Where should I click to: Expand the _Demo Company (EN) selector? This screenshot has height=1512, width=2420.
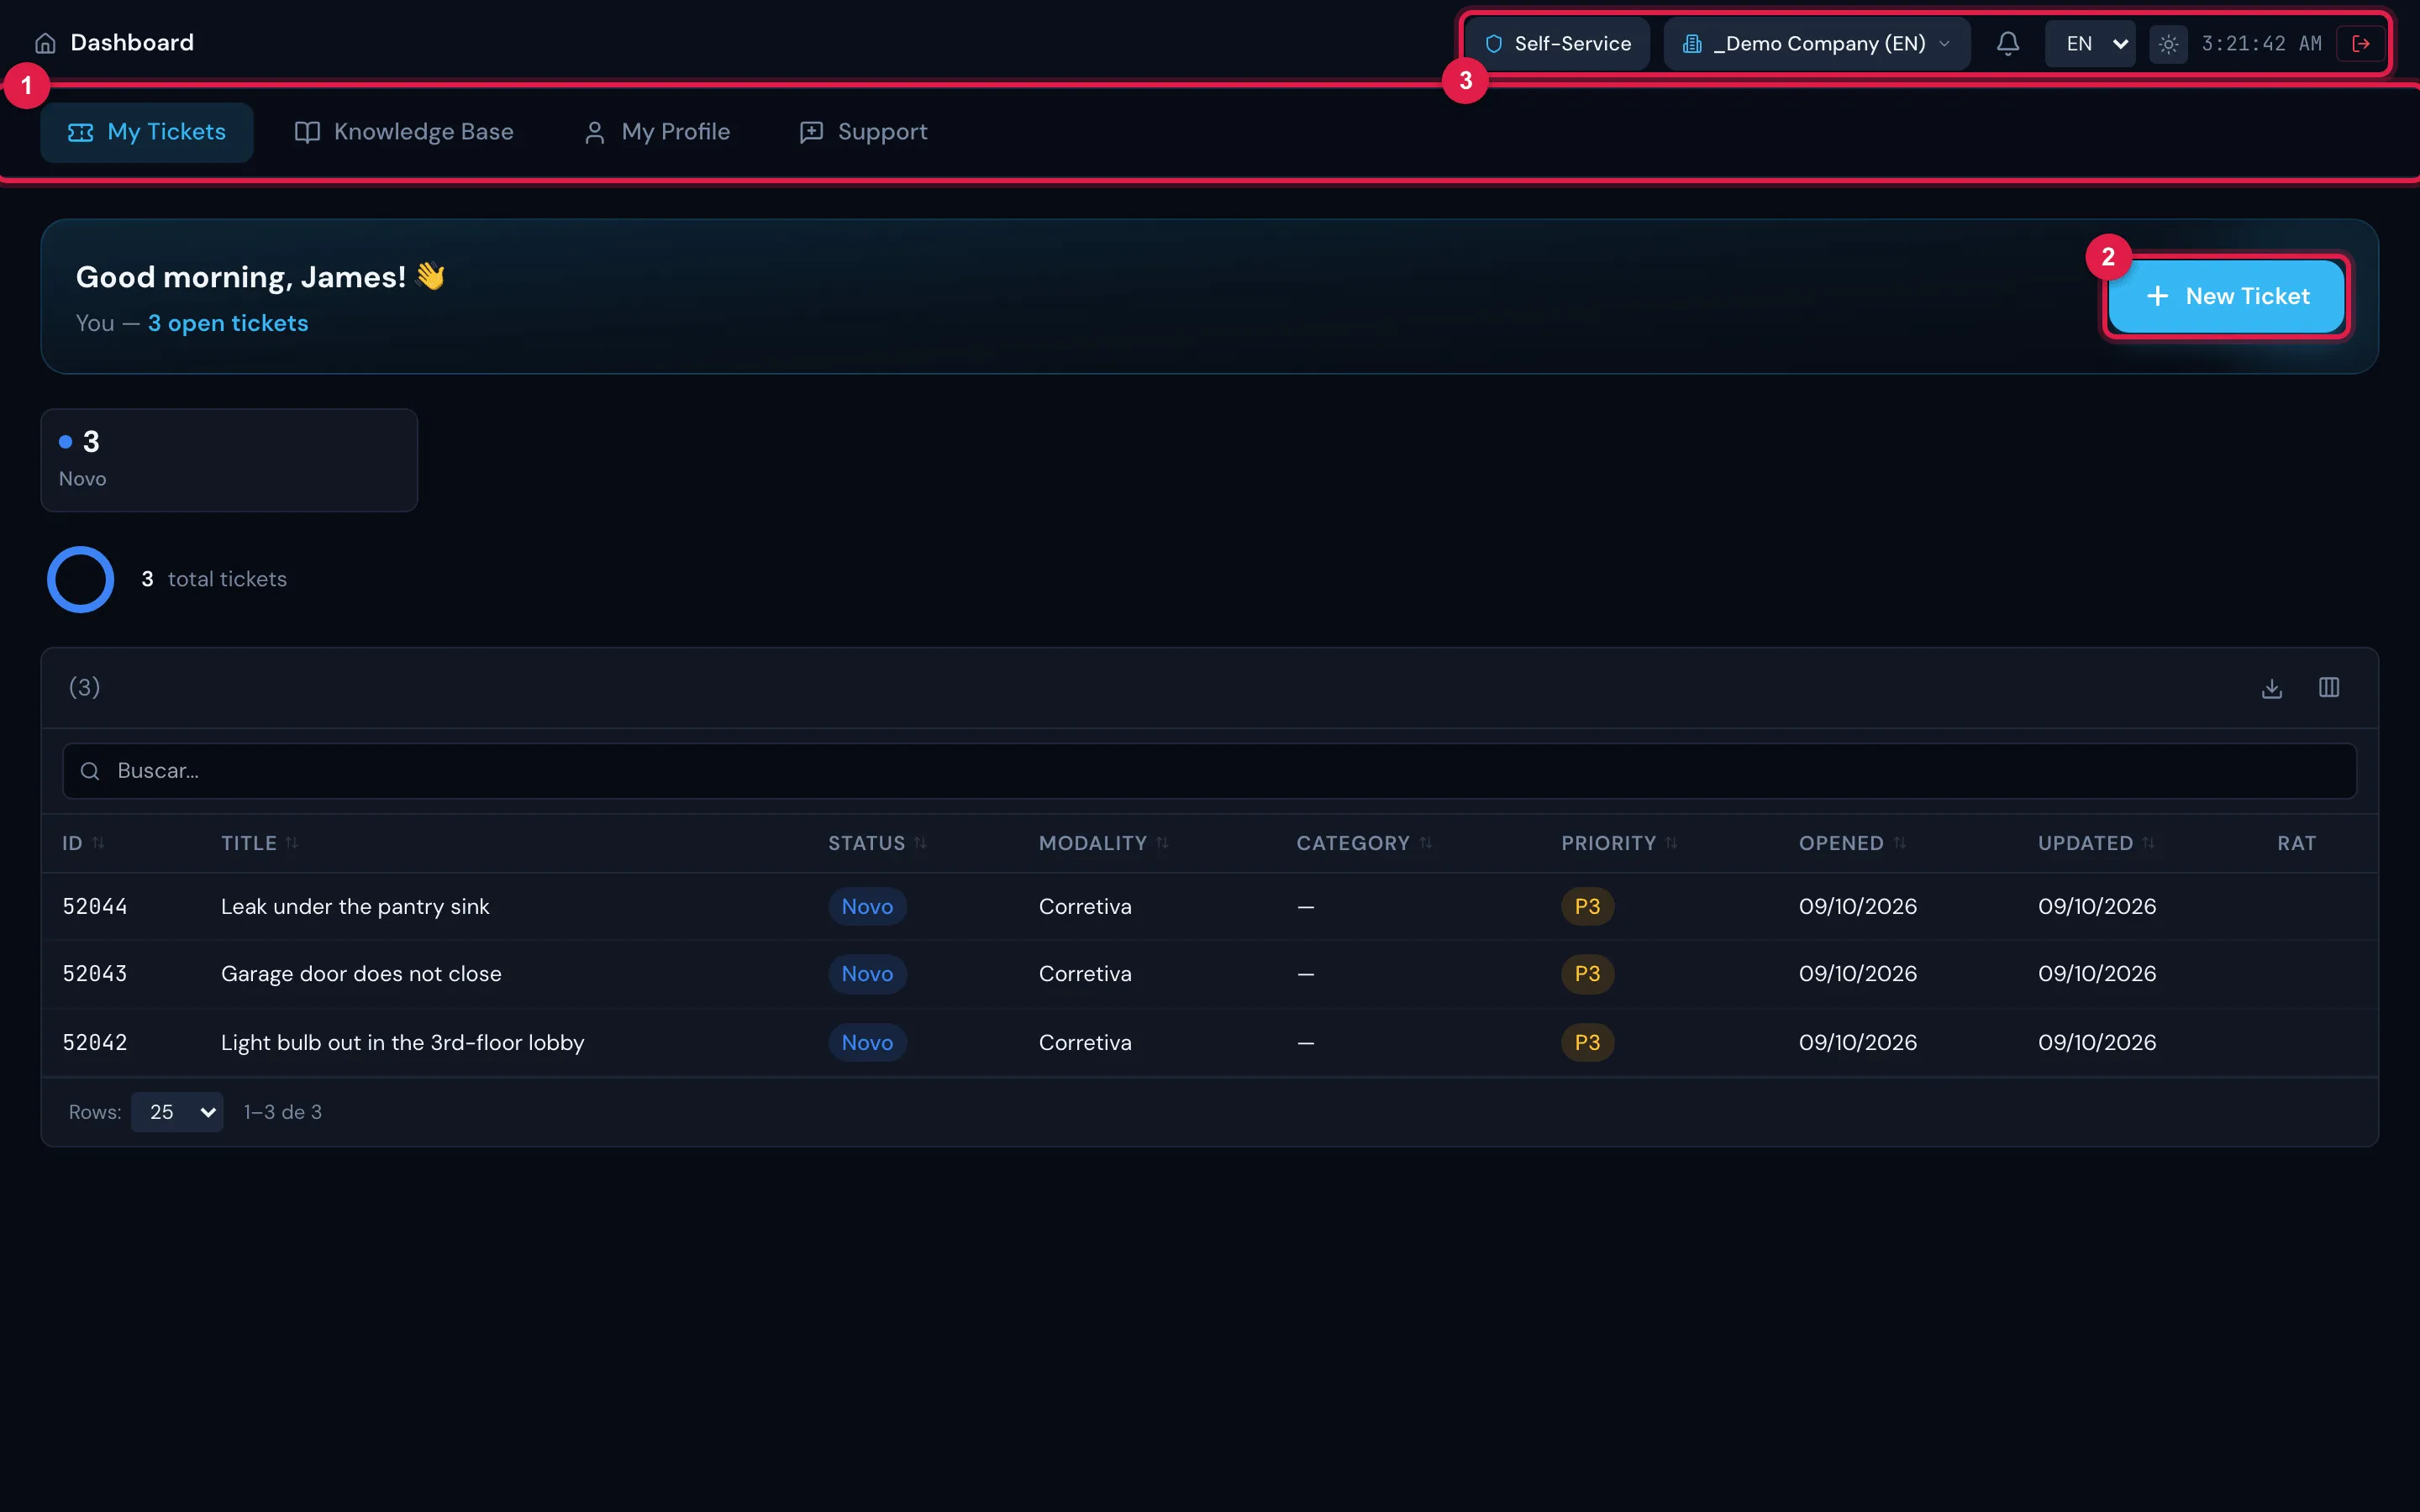pos(1817,44)
